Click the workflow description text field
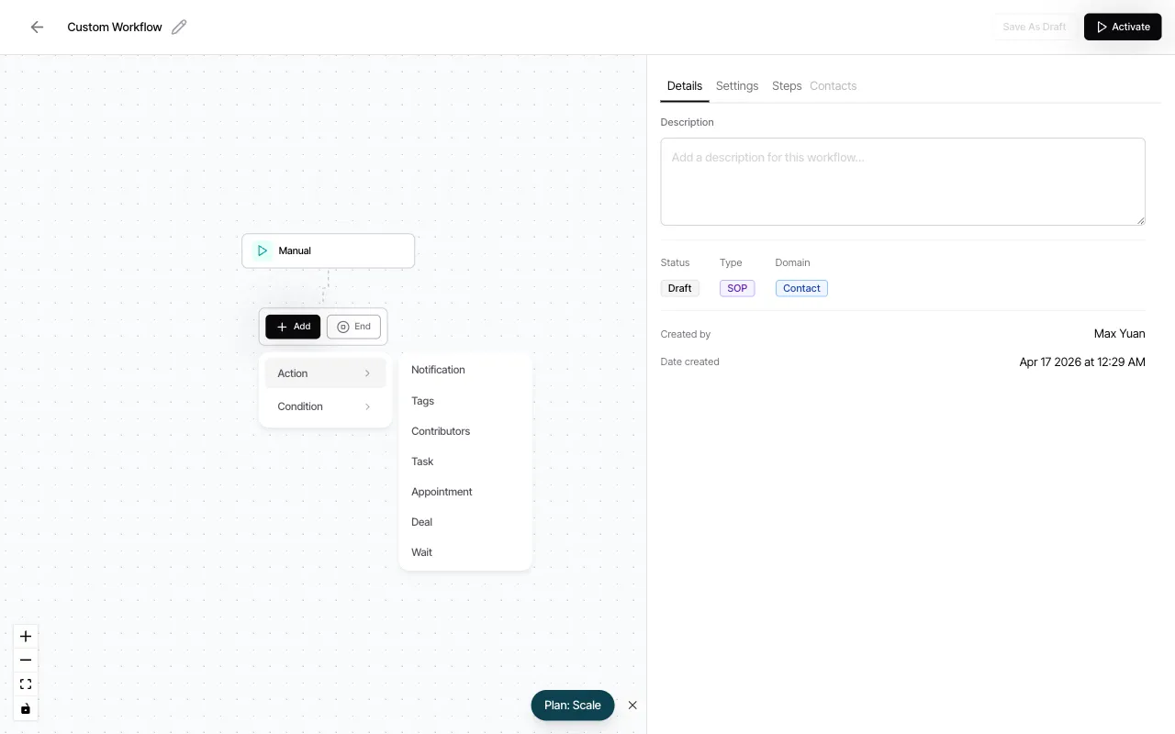The width and height of the screenshot is (1175, 734). [x=902, y=182]
